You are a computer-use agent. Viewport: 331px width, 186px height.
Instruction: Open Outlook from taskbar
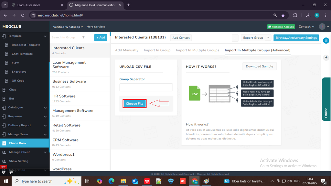tap(135, 181)
